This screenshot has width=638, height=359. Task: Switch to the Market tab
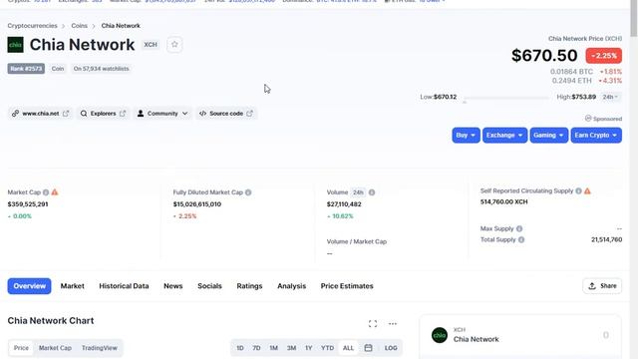73,286
